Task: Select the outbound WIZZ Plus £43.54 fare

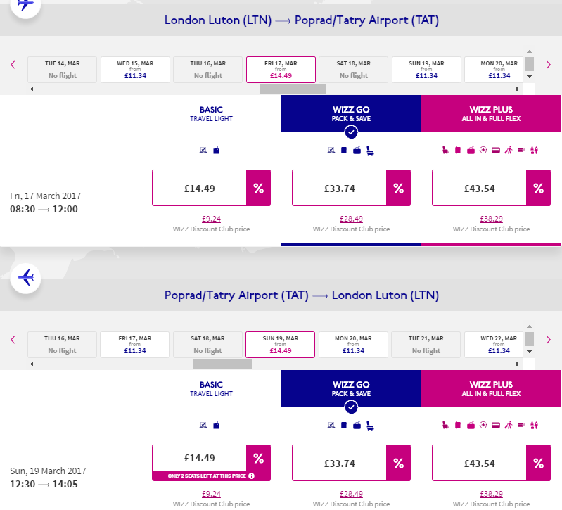Action: pyautogui.click(x=479, y=189)
